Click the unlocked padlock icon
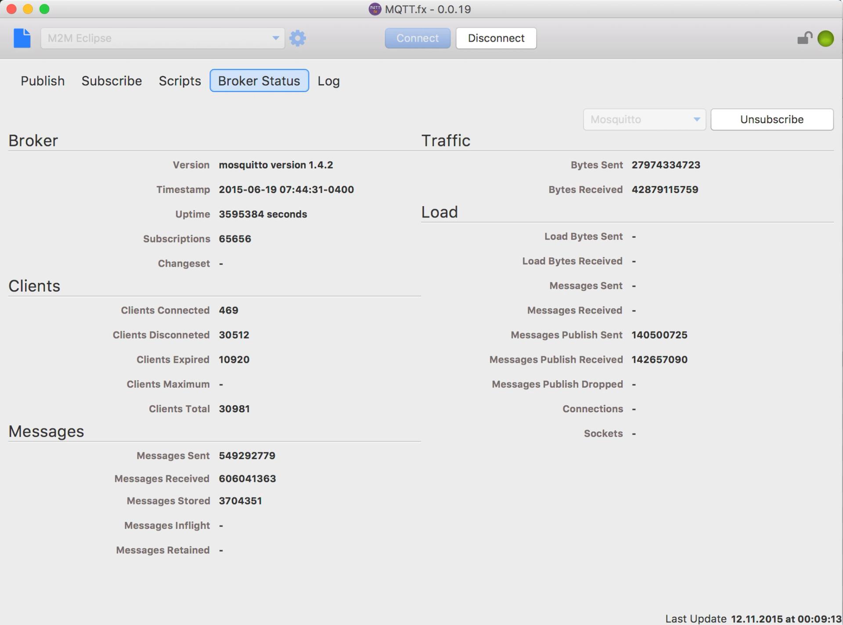Viewport: 843px width, 625px height. [804, 38]
